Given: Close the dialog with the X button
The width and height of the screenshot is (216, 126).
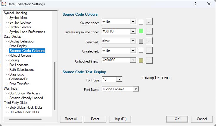Looking at the screenshot, I should 209,4.
